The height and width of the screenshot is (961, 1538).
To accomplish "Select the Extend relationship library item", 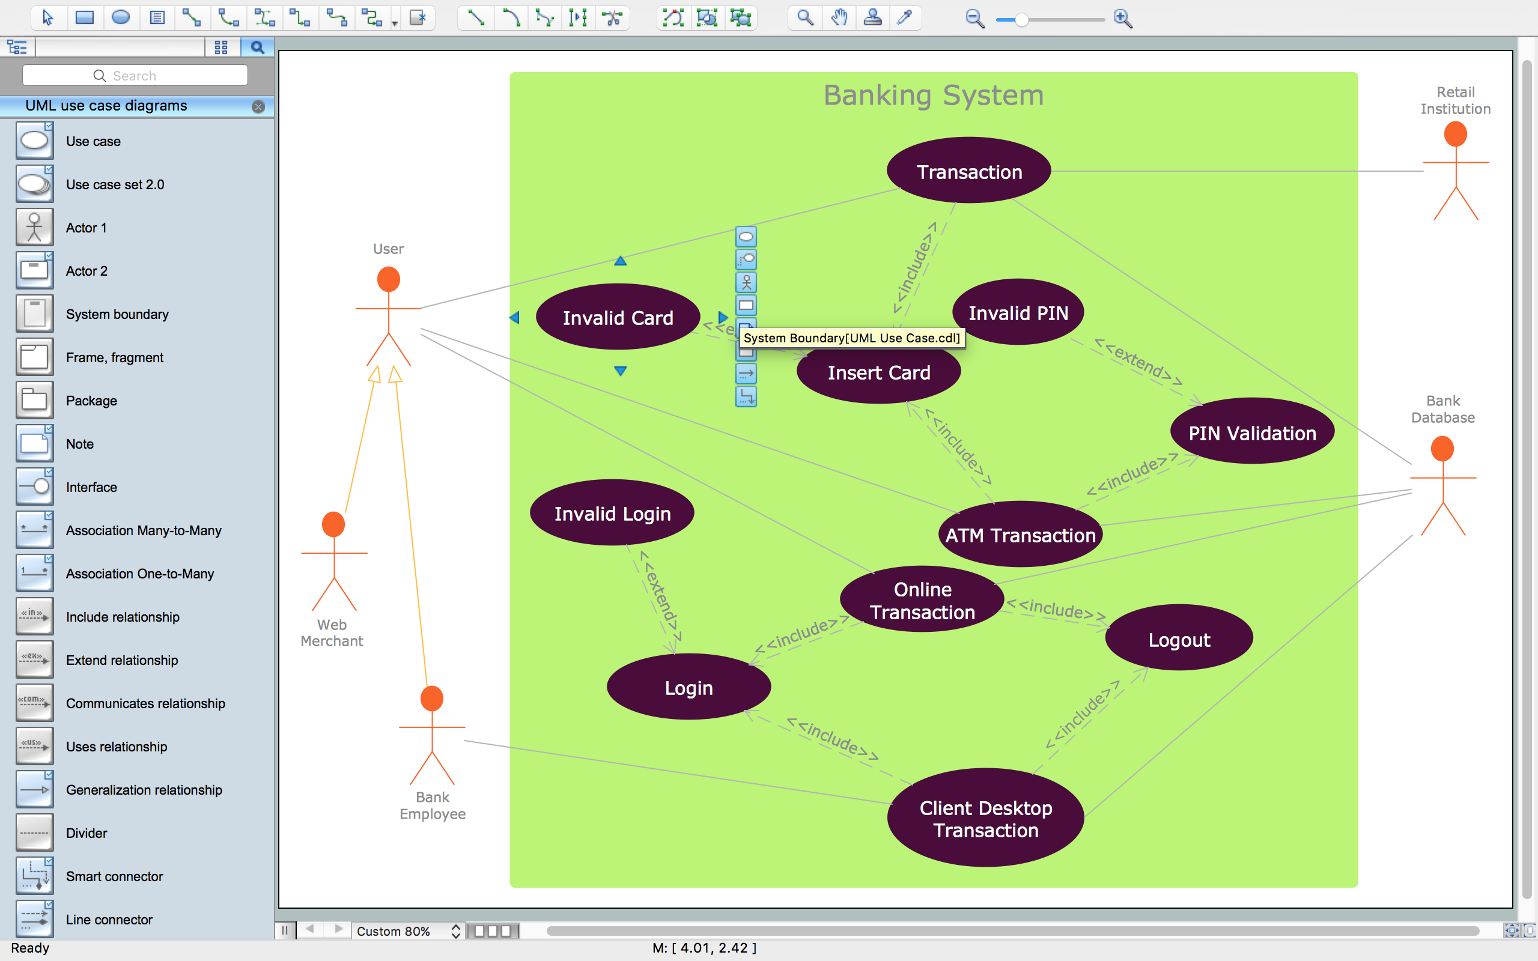I will 121,659.
